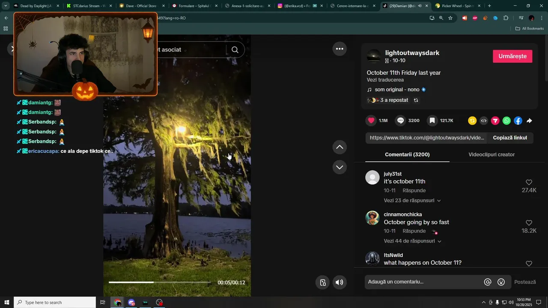Reply to cinnamonchicka comment via Răspunde
The height and width of the screenshot is (308, 548).
[414, 231]
